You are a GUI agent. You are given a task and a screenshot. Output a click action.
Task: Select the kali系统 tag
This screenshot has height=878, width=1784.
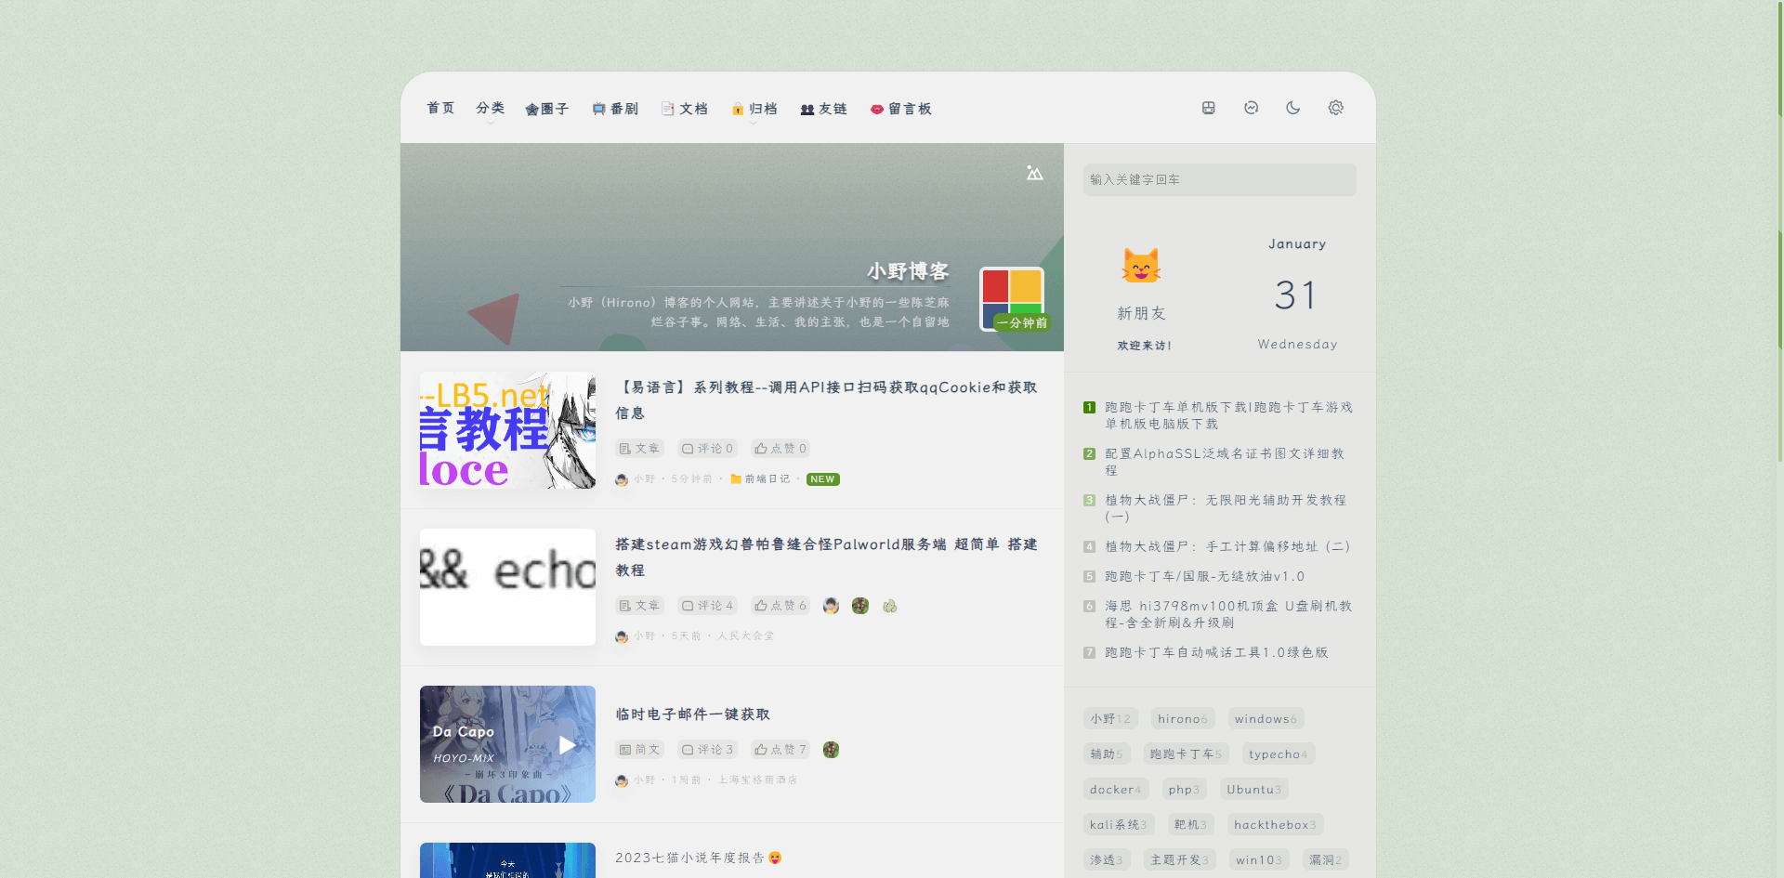pyautogui.click(x=1119, y=825)
